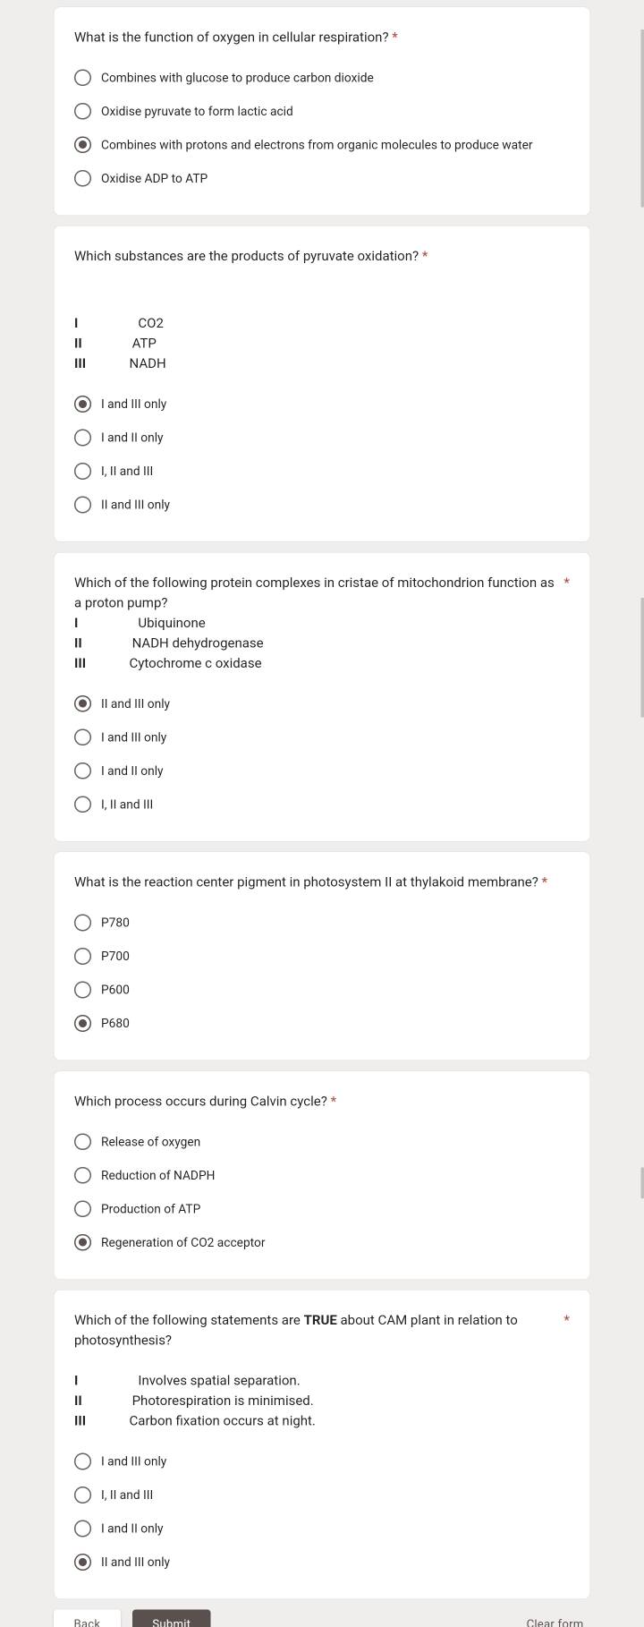644x1627 pixels.
Task: Choose "II and III only" for pyruvate oxidation question
Action: point(82,504)
